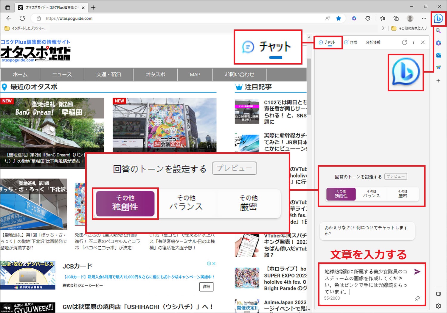447x313 pixels.
Task: Open the Search tool in the sidebar
Action: [438, 31]
